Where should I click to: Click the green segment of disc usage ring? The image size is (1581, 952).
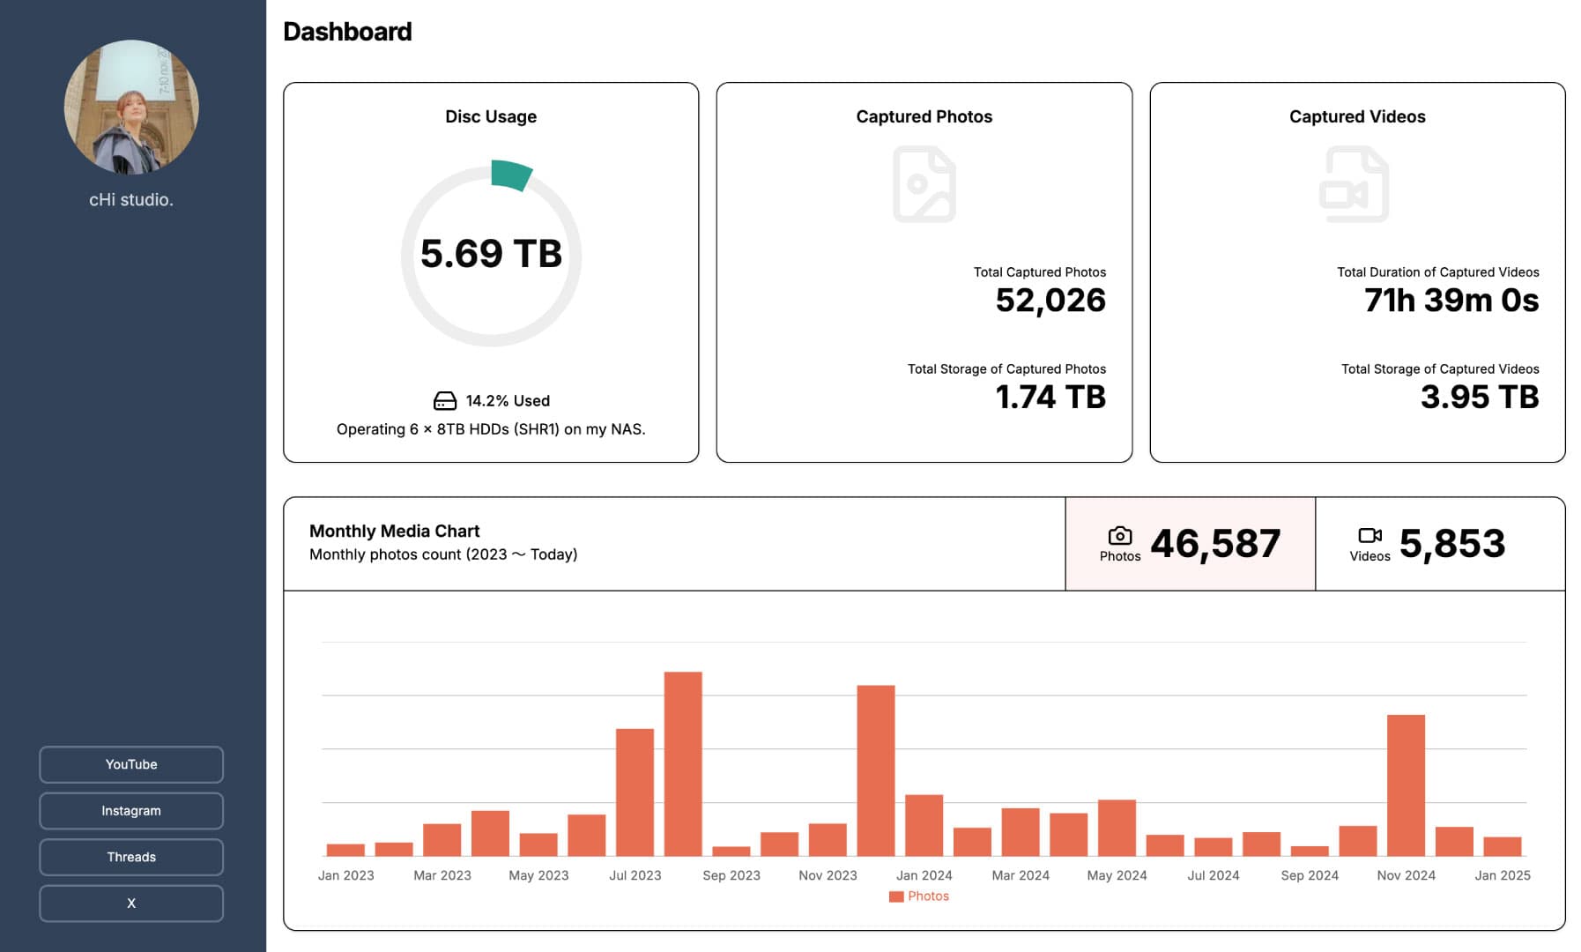pos(510,175)
